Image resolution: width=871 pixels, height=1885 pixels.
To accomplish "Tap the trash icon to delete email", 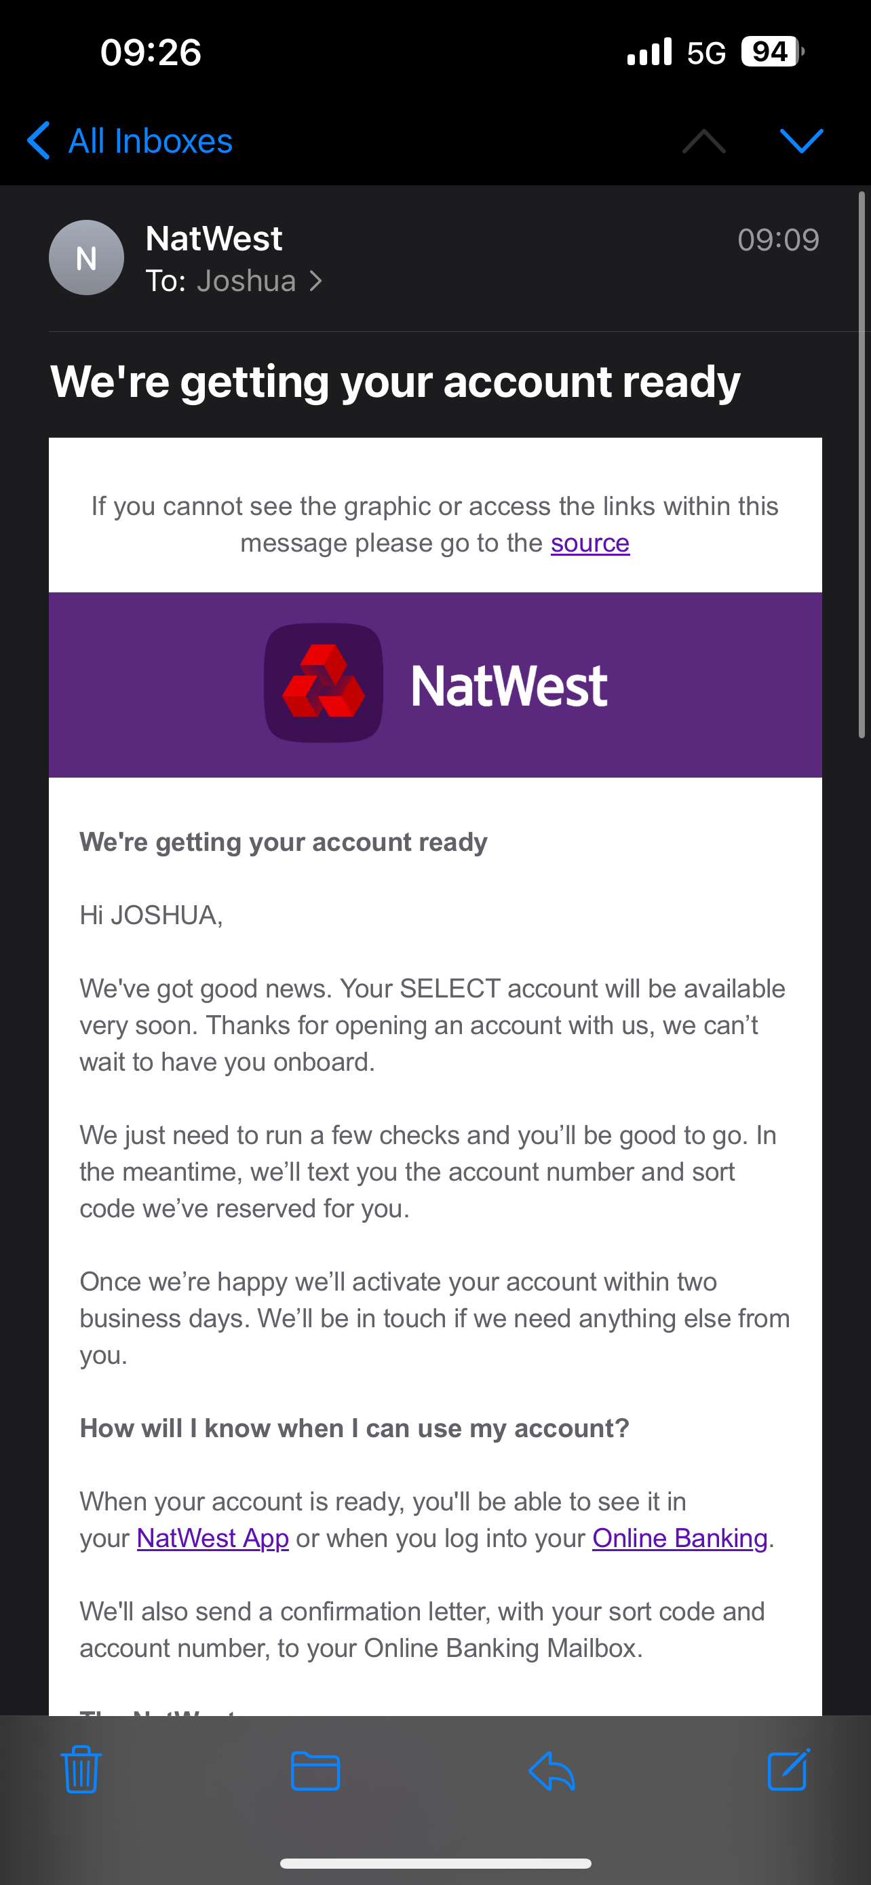I will [81, 1770].
